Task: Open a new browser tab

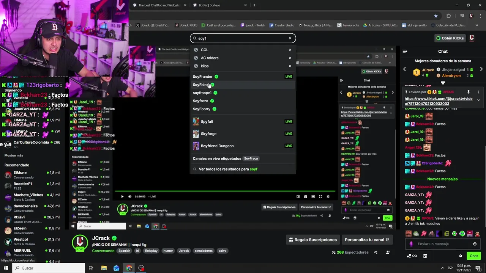Action: click(254, 5)
